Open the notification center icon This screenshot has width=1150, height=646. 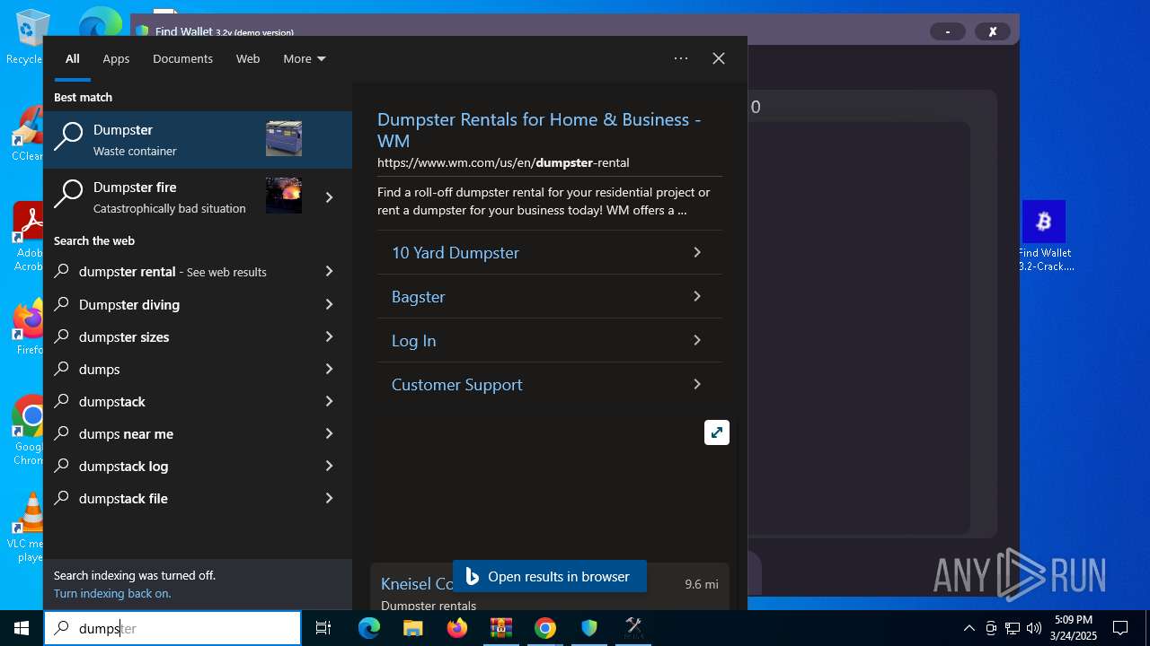tap(1120, 628)
